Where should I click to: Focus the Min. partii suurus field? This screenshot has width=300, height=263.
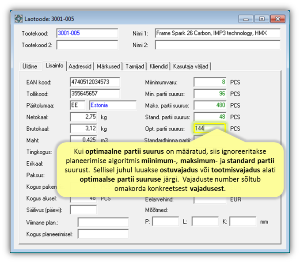(210, 94)
